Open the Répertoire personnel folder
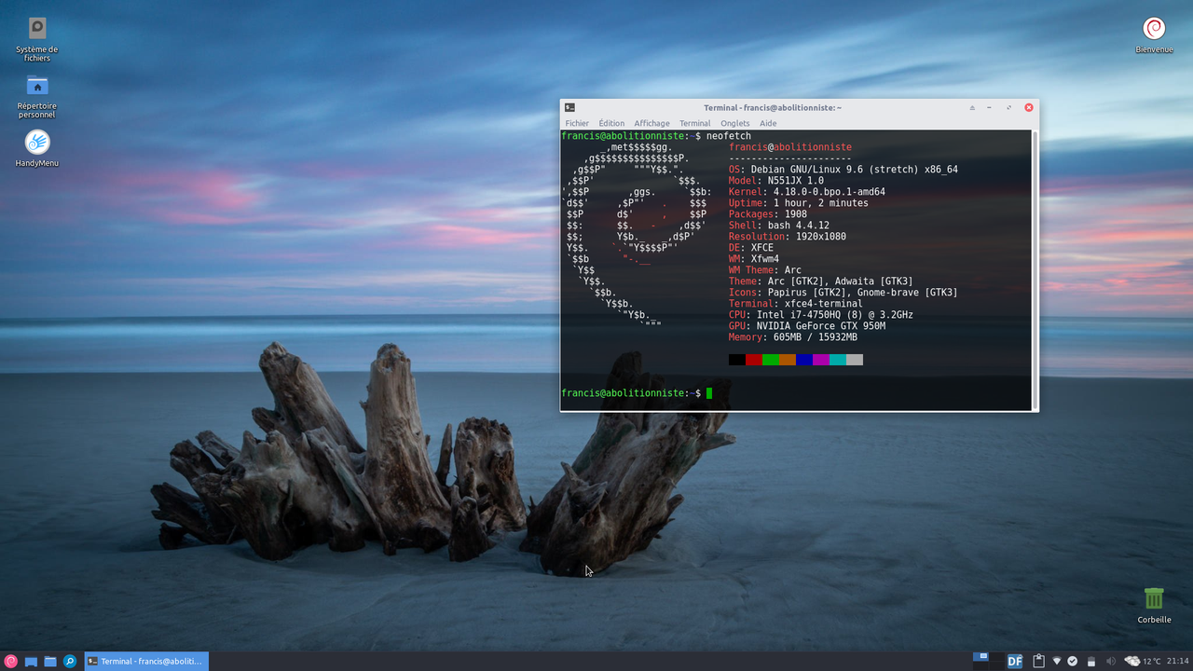The width and height of the screenshot is (1193, 671). tap(36, 86)
